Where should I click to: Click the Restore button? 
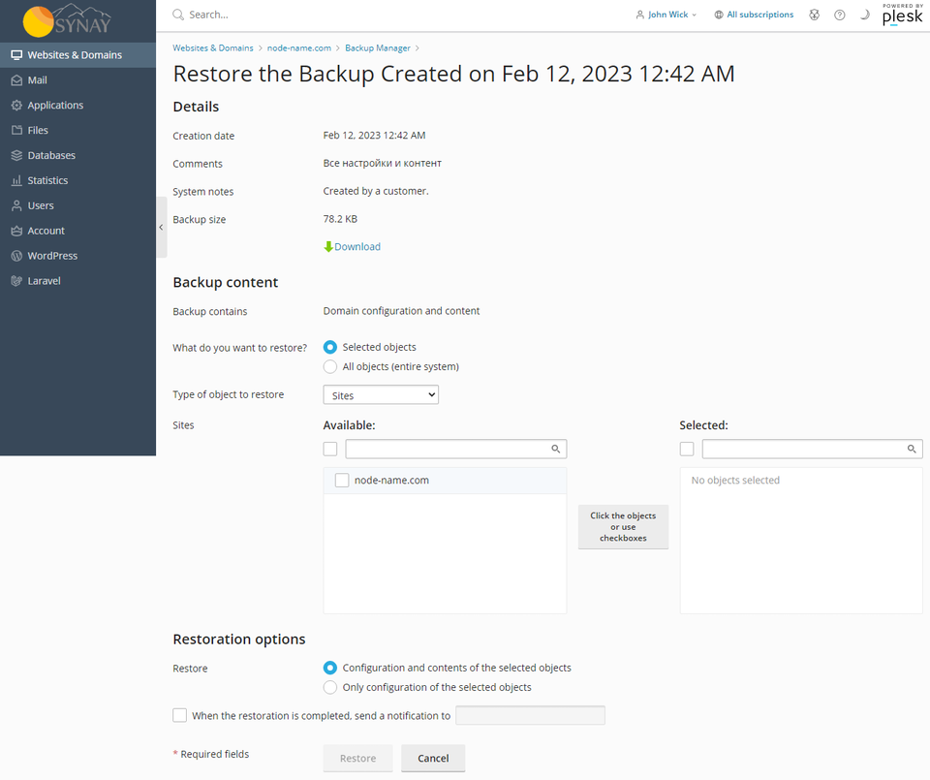pos(357,758)
